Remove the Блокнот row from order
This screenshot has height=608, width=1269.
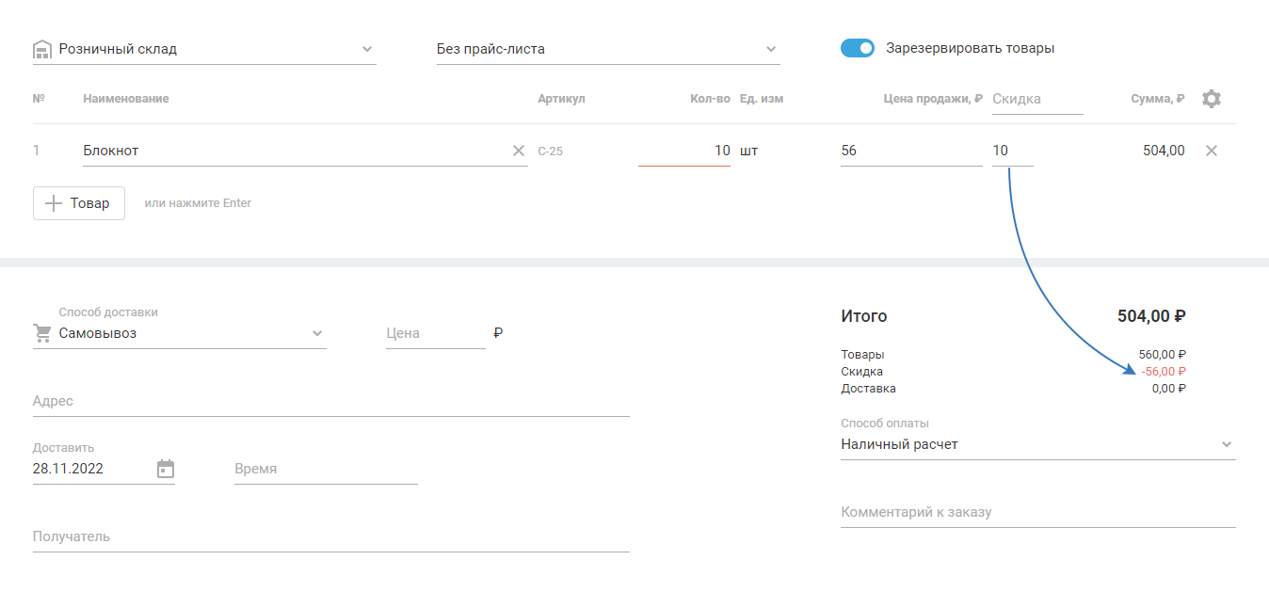click(x=1212, y=151)
